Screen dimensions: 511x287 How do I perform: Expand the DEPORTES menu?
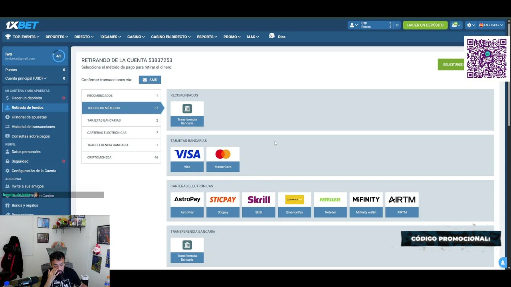point(57,37)
